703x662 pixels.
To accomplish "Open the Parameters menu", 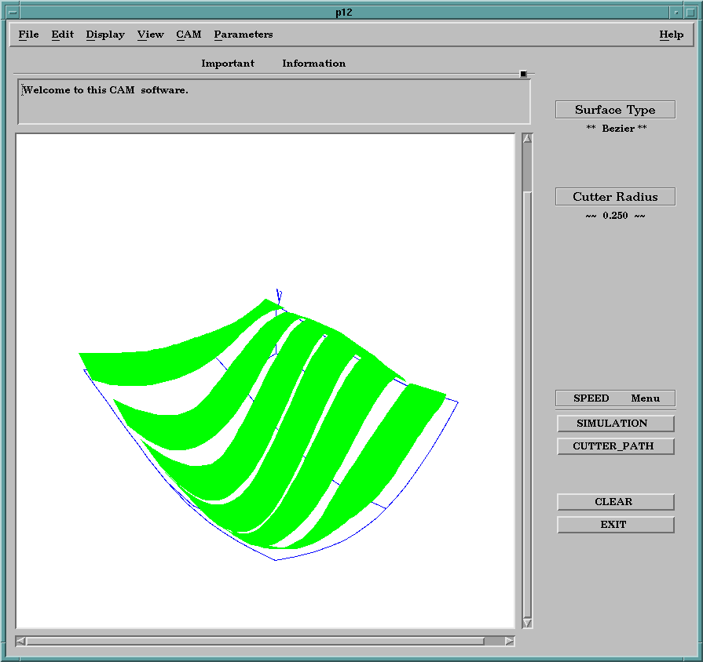I will [243, 35].
